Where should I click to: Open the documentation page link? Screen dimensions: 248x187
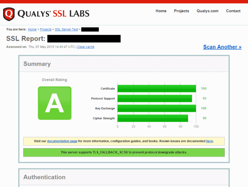(62, 141)
